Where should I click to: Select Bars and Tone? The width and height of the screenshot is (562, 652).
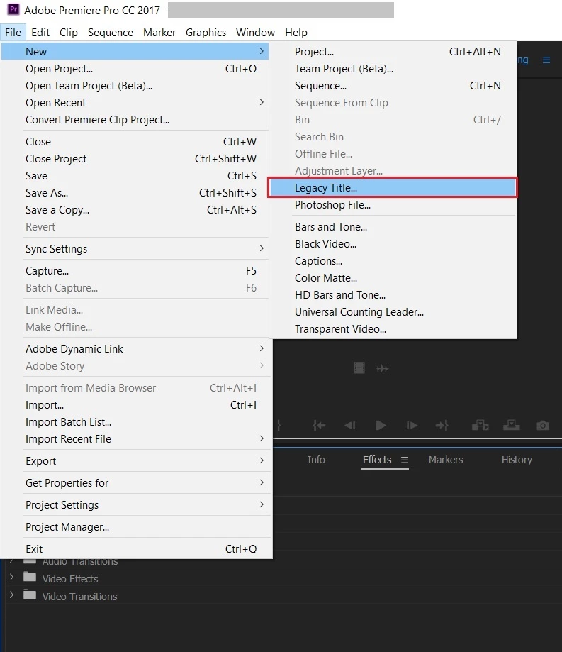click(x=393, y=227)
